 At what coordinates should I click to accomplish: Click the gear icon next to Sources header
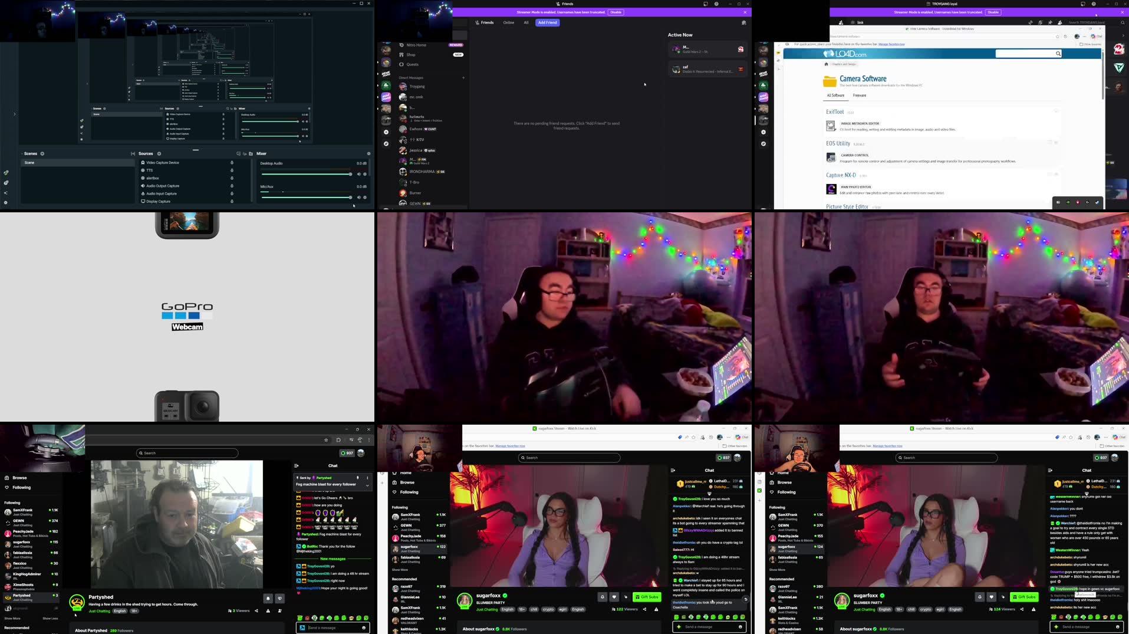click(159, 153)
